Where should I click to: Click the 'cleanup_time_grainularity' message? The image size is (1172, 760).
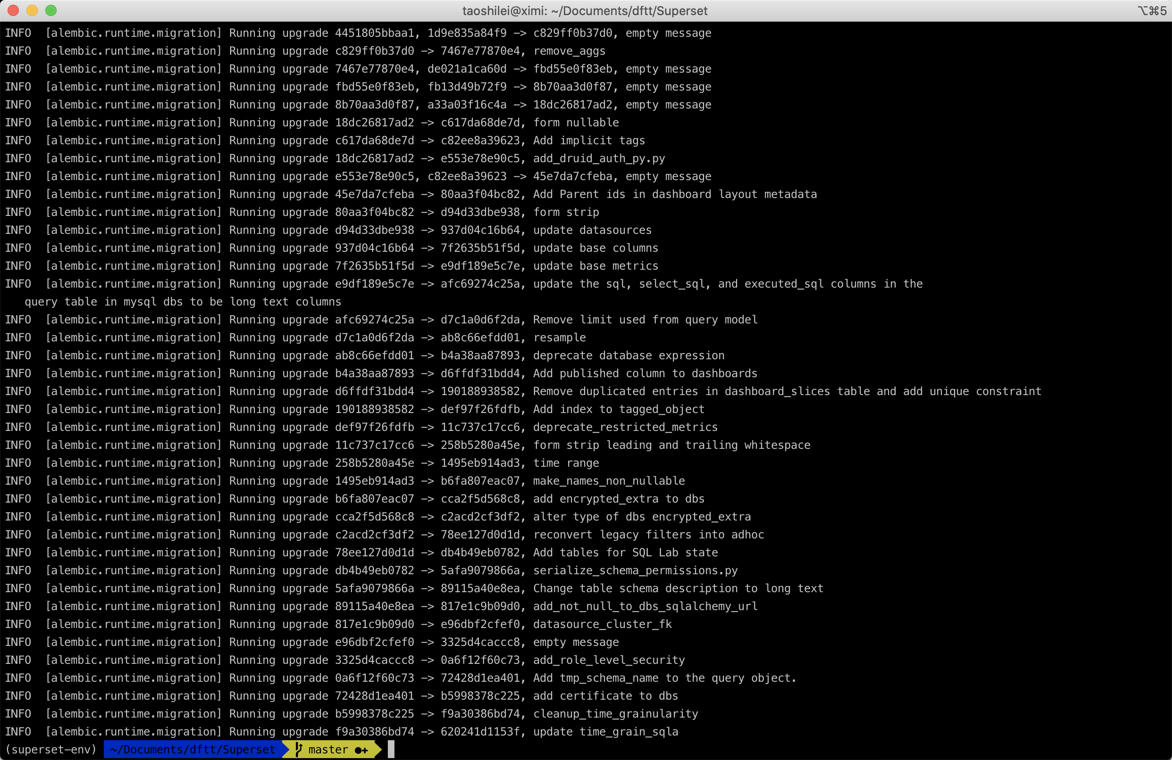point(615,713)
